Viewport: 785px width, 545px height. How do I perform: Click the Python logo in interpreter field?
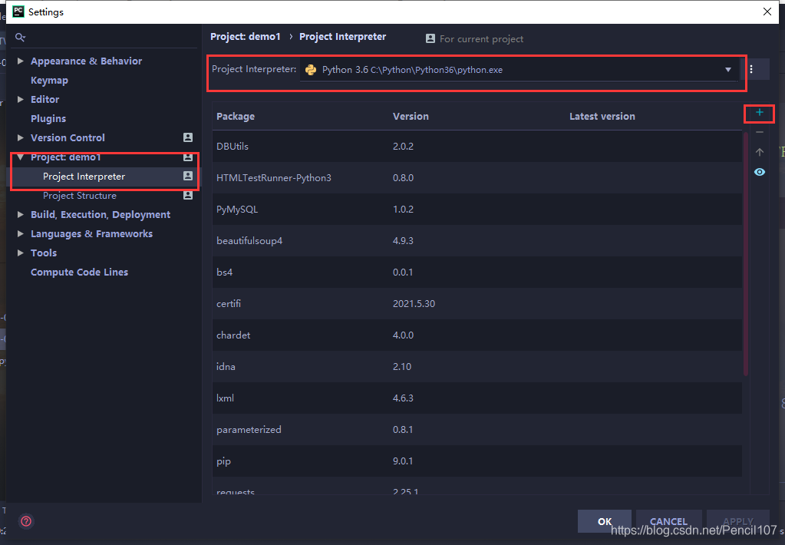pyautogui.click(x=311, y=70)
